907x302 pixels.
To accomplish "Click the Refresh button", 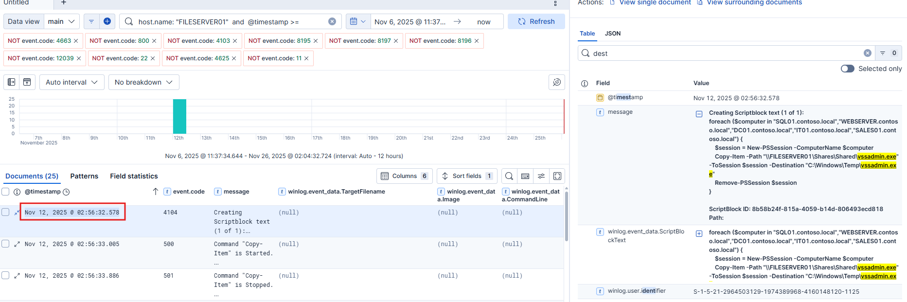I will click(x=536, y=21).
